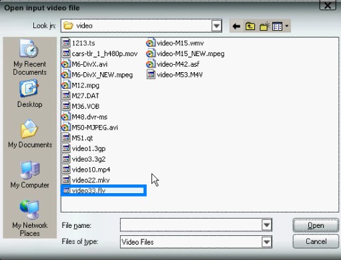The height and width of the screenshot is (260, 341).
Task: Select M27.DAT file icon
Action: pos(66,96)
